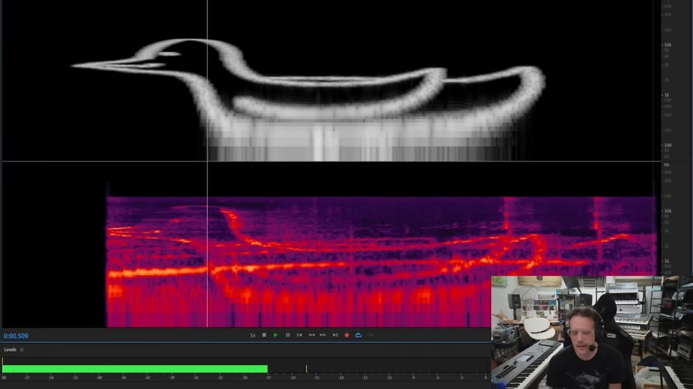
Task: Toggle Loop Playback button
Action: [359, 335]
